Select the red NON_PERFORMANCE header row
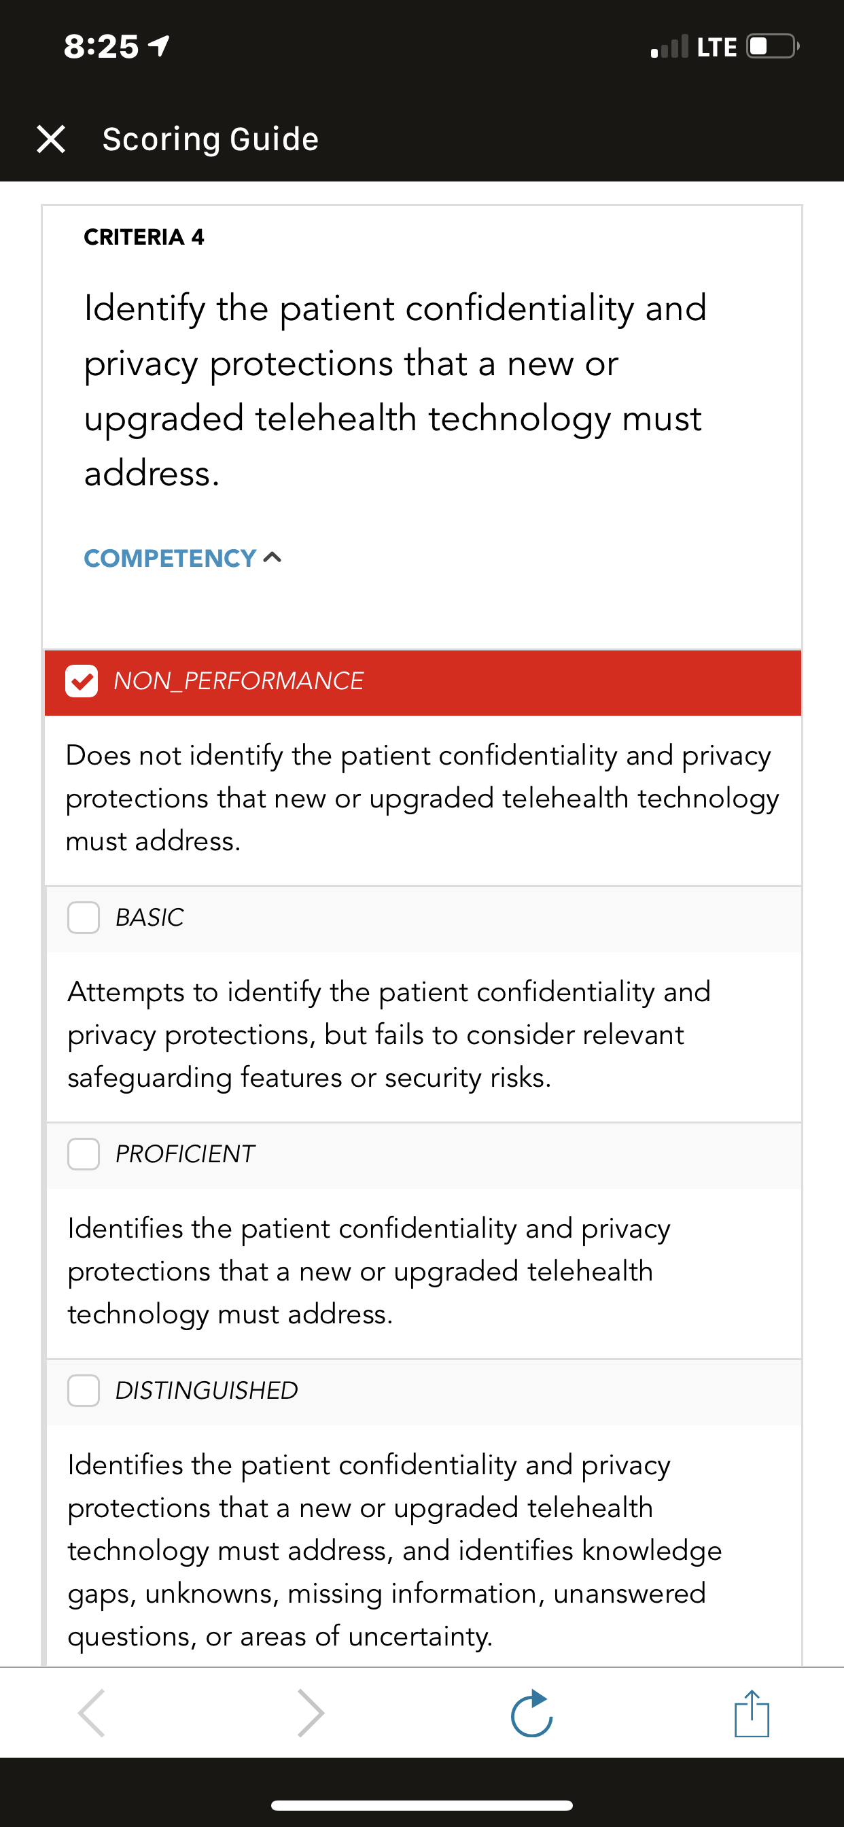This screenshot has width=844, height=1827. [423, 682]
